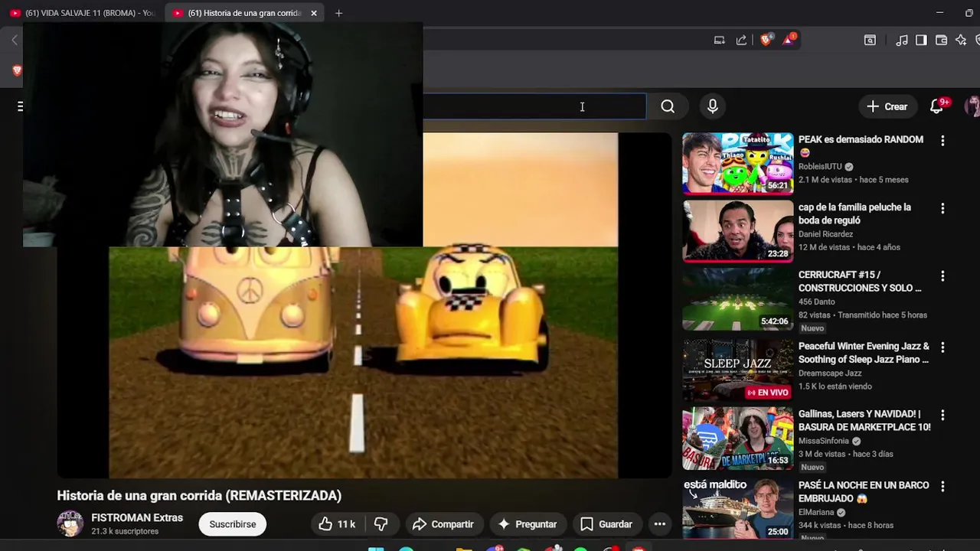Screen dimensions: 980x551
Task: Open more actions ellipsis below video
Action: click(659, 524)
